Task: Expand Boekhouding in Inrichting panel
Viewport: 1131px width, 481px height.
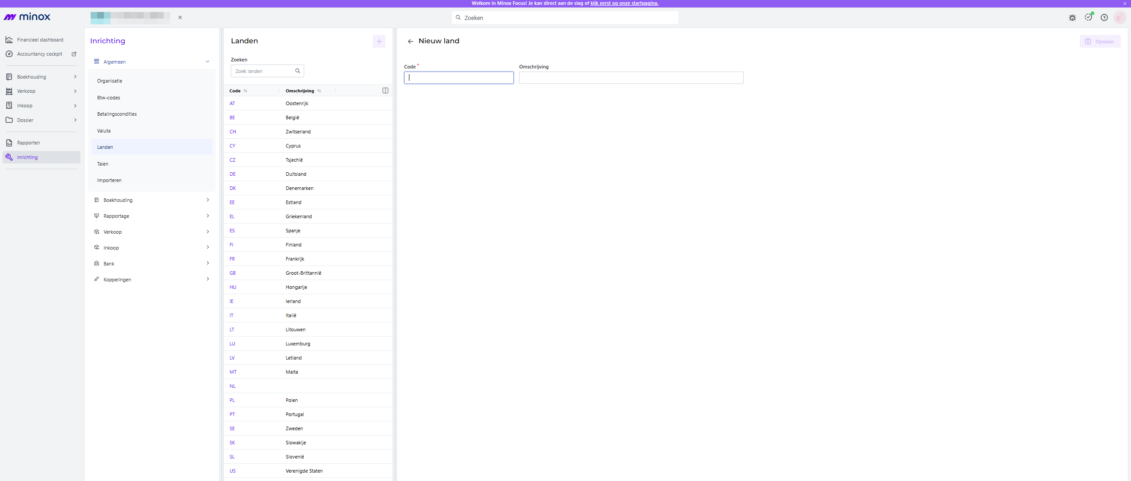Action: pyautogui.click(x=152, y=200)
